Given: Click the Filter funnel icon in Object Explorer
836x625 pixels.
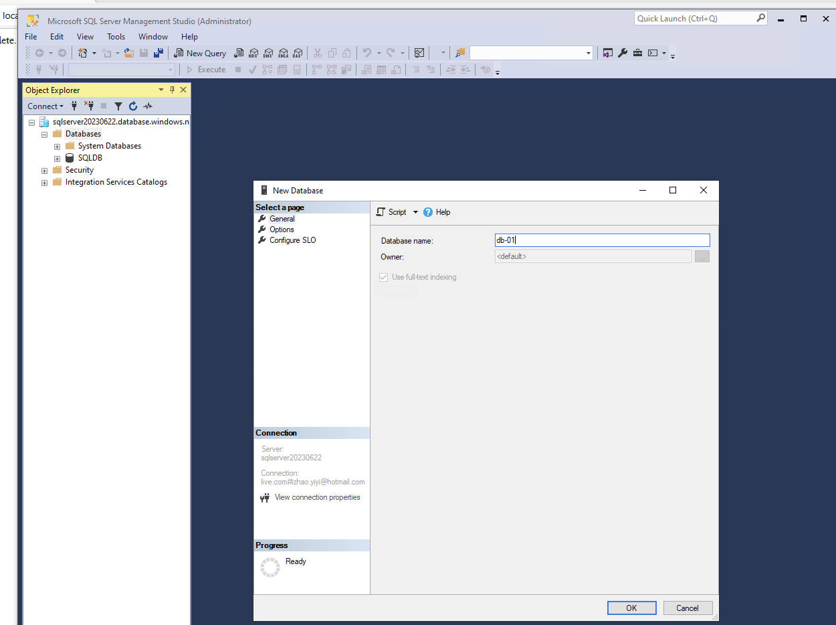Looking at the screenshot, I should pyautogui.click(x=118, y=106).
